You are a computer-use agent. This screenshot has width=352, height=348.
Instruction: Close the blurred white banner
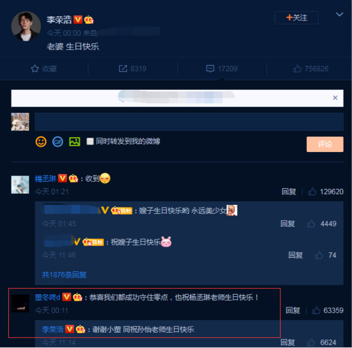coord(335,97)
